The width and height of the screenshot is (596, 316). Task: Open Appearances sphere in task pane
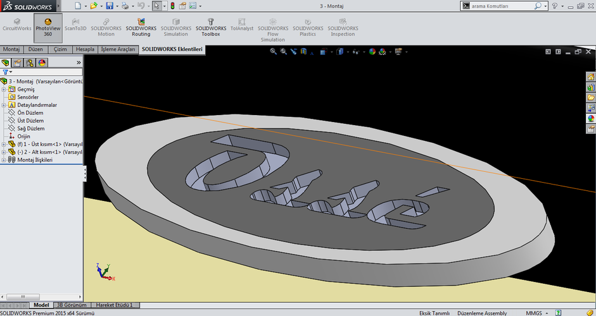click(591, 118)
